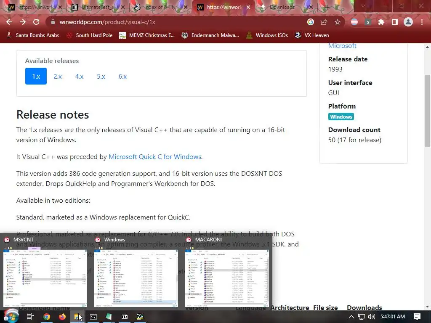Open the striped flag extension icon
This screenshot has height=323, width=431.
click(x=354, y=22)
